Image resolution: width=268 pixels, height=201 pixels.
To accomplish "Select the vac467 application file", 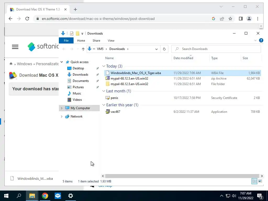I will tap(182, 111).
